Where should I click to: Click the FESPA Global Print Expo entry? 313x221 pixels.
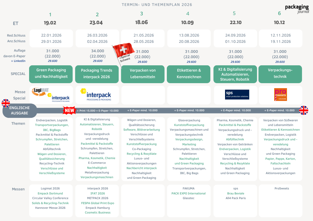[x=97, y=203]
